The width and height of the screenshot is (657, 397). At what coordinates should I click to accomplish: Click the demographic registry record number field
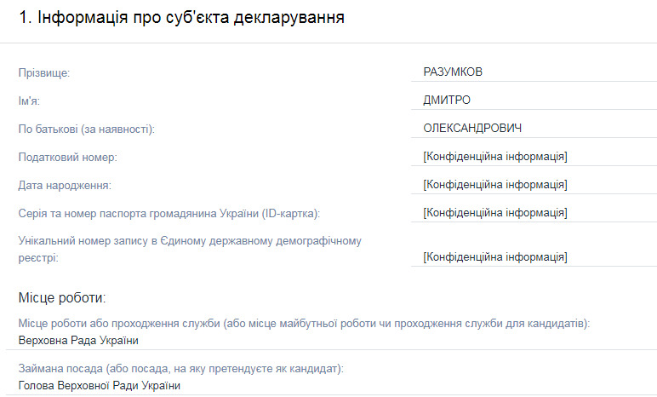point(534,256)
